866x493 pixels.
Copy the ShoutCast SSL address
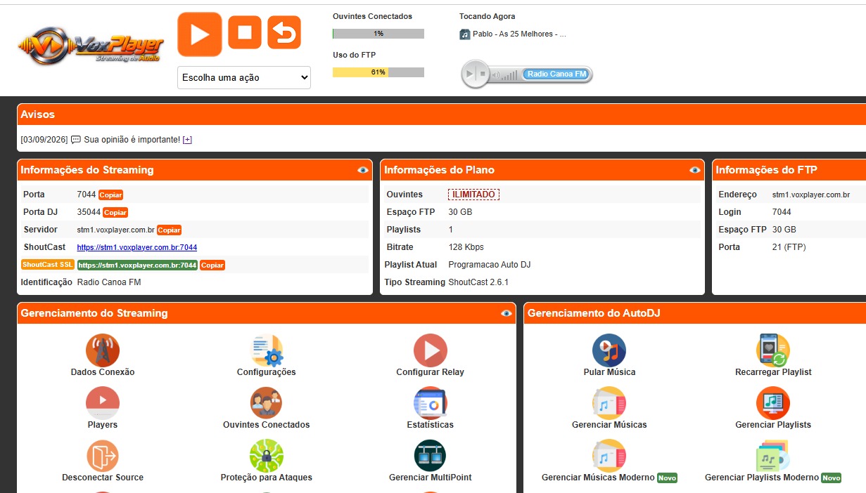click(x=212, y=265)
